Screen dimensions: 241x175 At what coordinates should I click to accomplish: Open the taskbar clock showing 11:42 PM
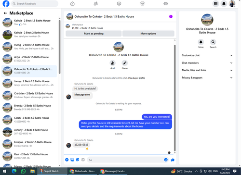pyautogui.click(x=225, y=171)
